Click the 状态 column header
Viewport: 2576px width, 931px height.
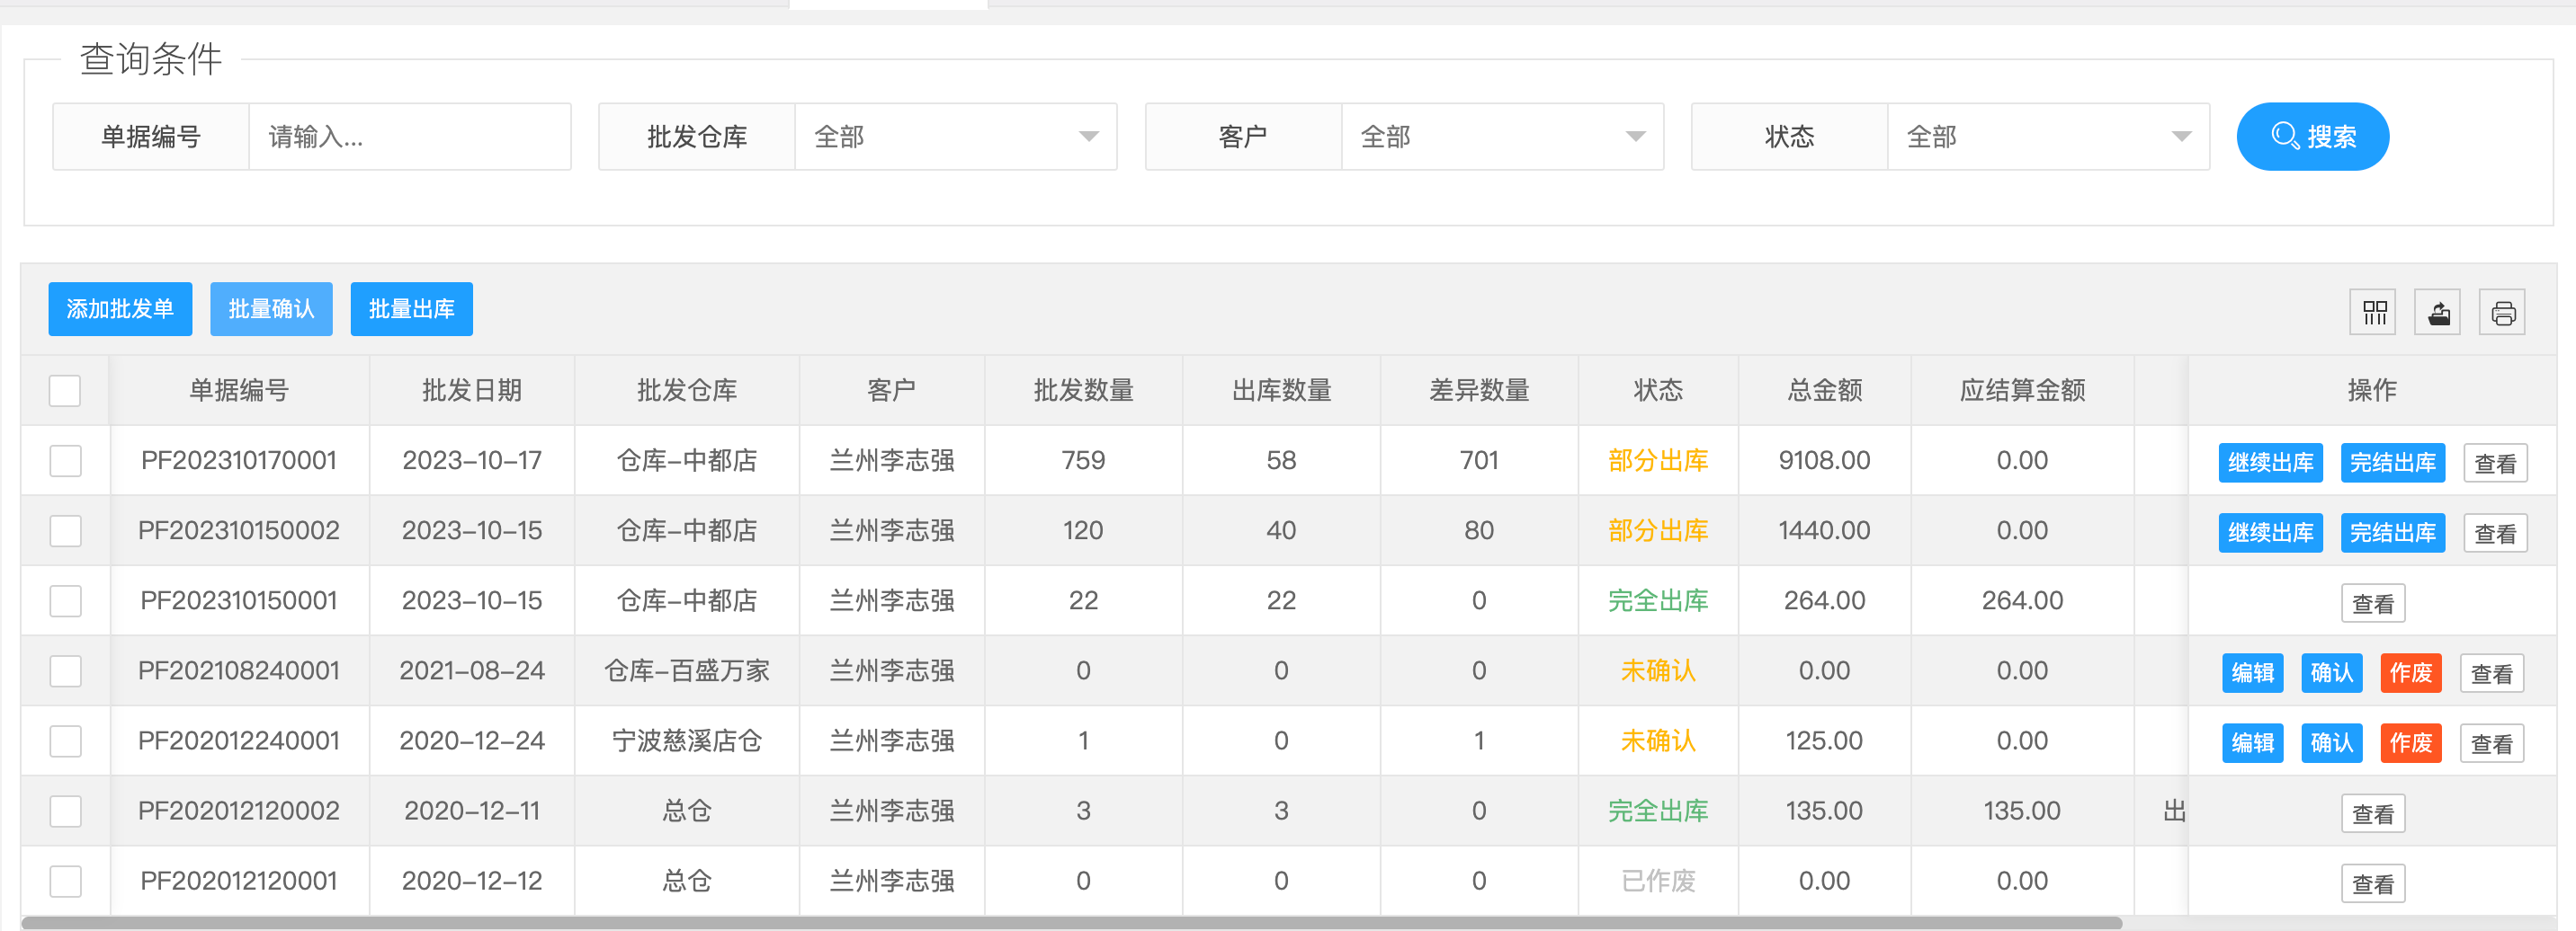pos(1658,391)
